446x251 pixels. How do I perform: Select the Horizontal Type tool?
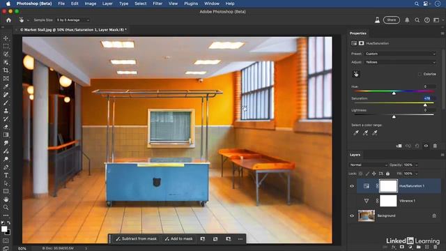point(6,175)
